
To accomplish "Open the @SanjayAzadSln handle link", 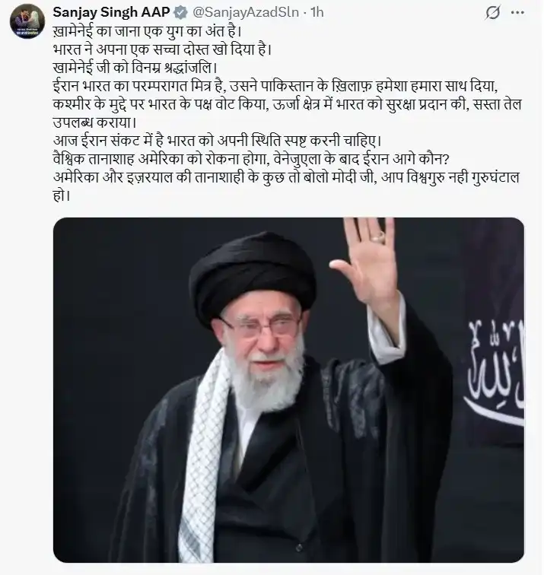I will click(x=246, y=12).
